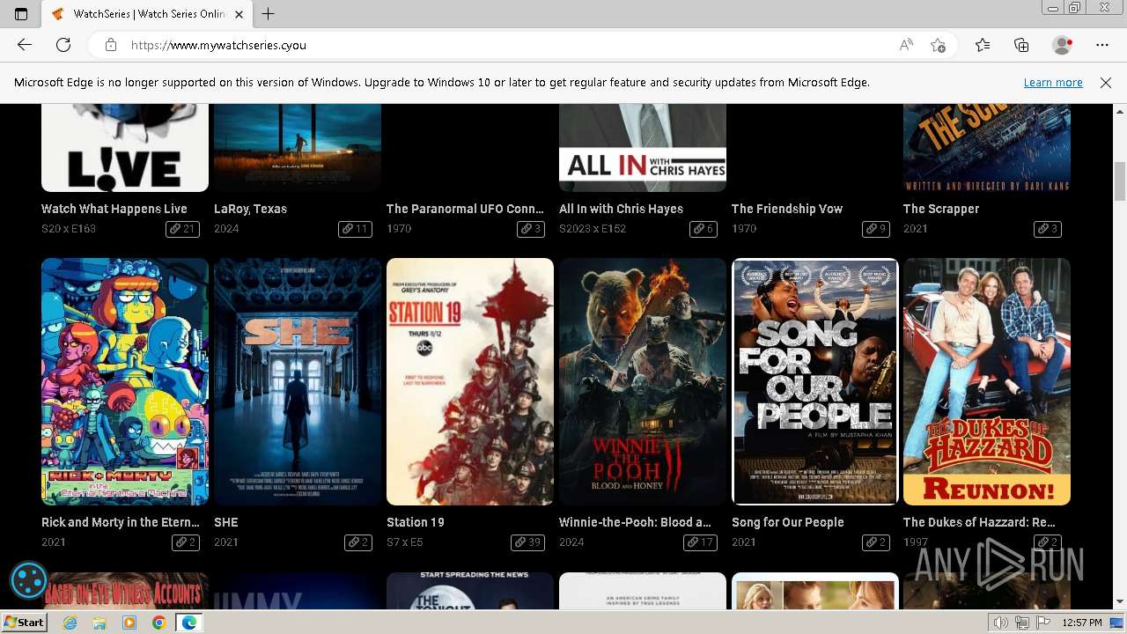
Task: Click title The Scrapper
Action: [x=941, y=209]
